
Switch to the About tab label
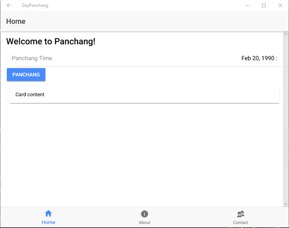tap(144, 223)
